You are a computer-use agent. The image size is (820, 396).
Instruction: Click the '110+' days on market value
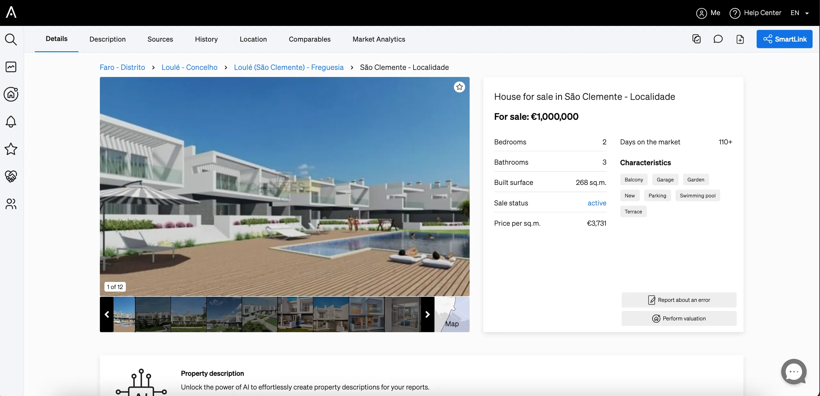[x=726, y=142]
